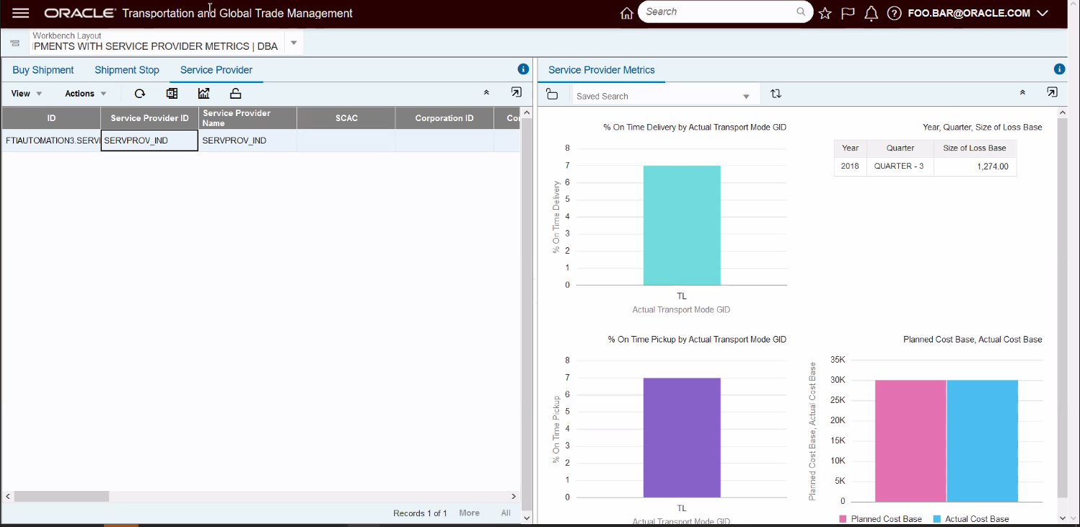This screenshot has width=1080, height=527.
Task: Open the Watchlist flag icon
Action: pyautogui.click(x=848, y=13)
